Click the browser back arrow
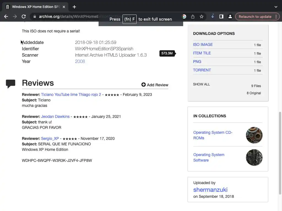282x211 pixels. 6,16
